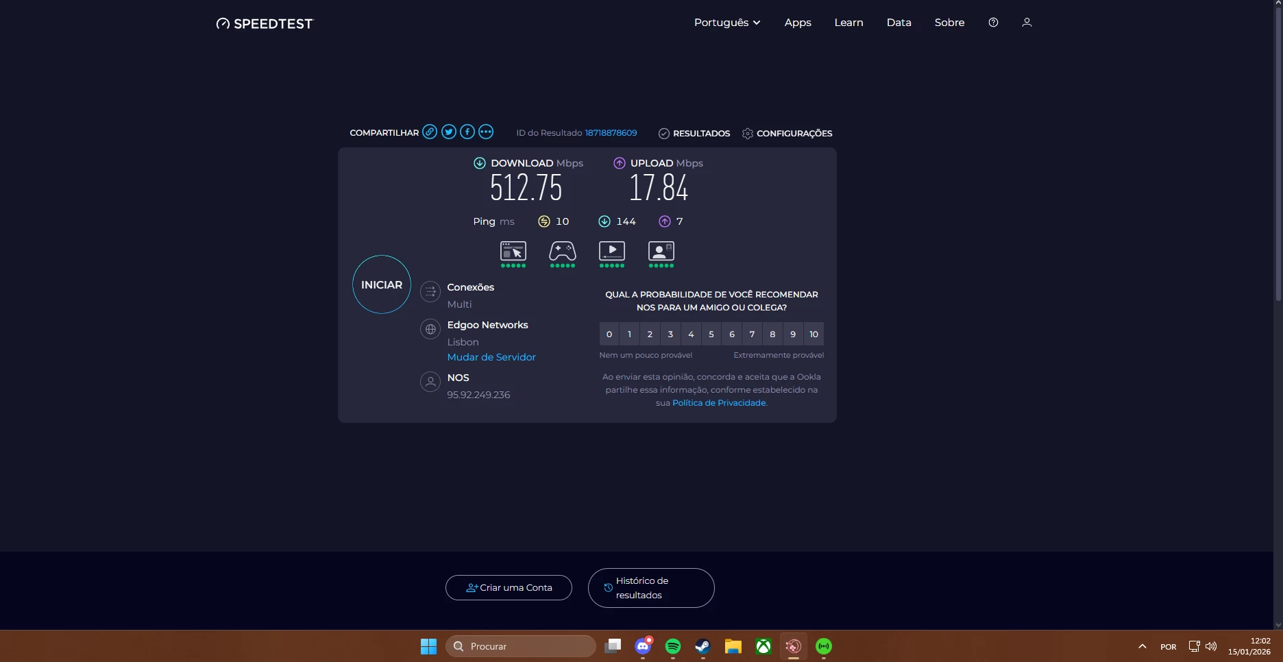1283x662 pixels.
Task: Click Criar uma Conta button
Action: point(509,587)
